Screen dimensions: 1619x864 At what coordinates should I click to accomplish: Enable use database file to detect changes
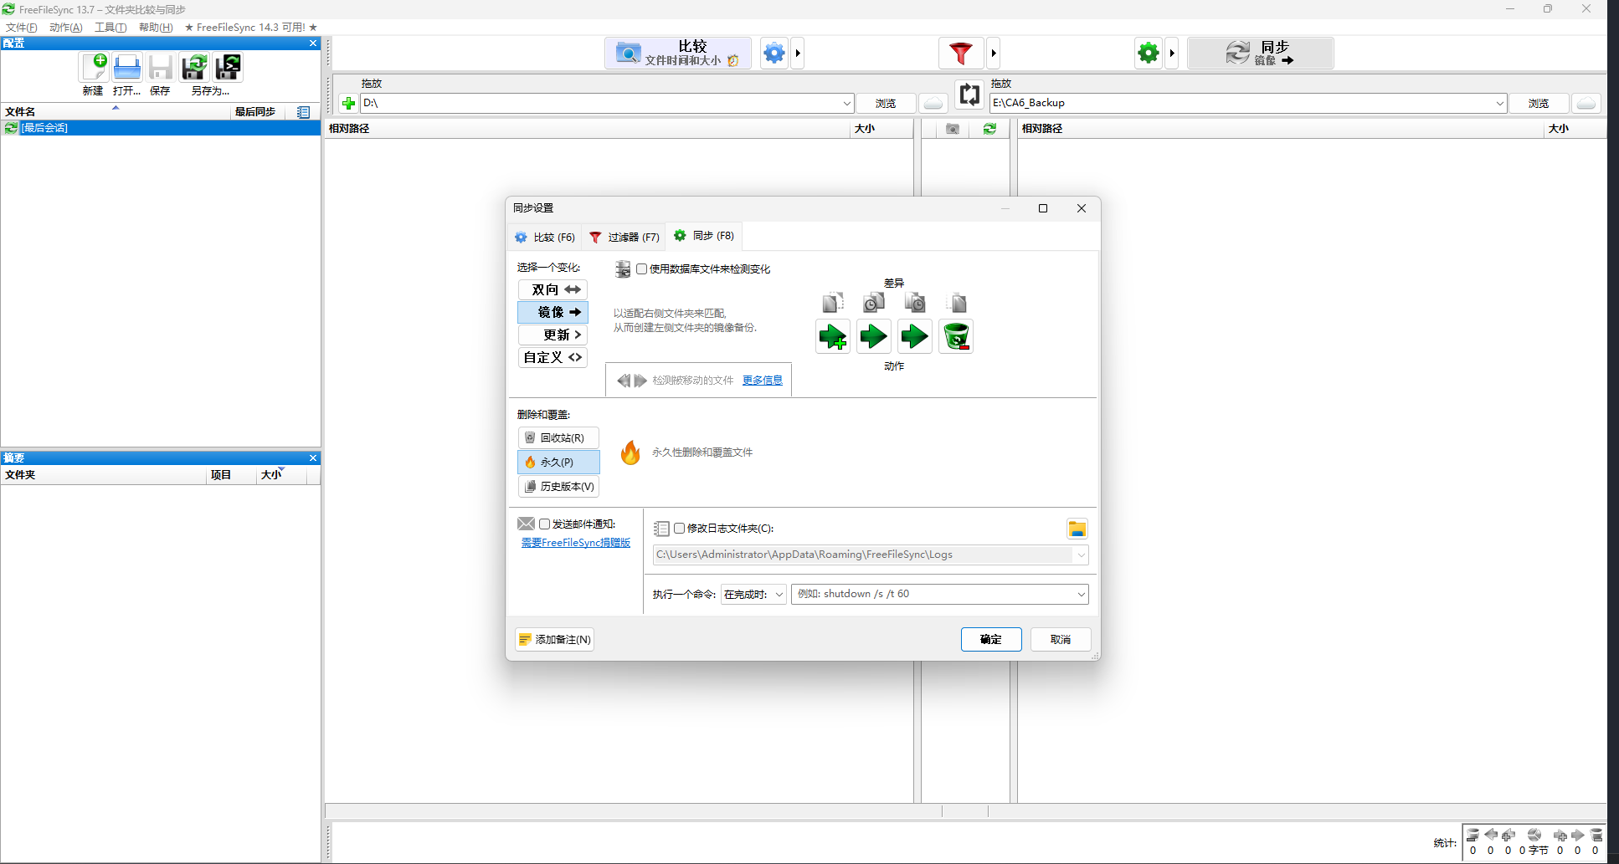tap(642, 269)
